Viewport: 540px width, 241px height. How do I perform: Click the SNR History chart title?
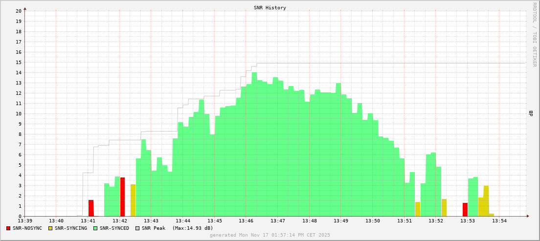[270, 8]
